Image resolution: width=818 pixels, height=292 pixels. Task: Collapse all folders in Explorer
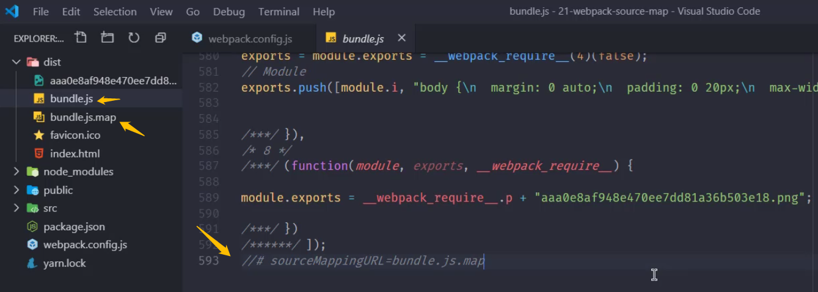tap(161, 38)
